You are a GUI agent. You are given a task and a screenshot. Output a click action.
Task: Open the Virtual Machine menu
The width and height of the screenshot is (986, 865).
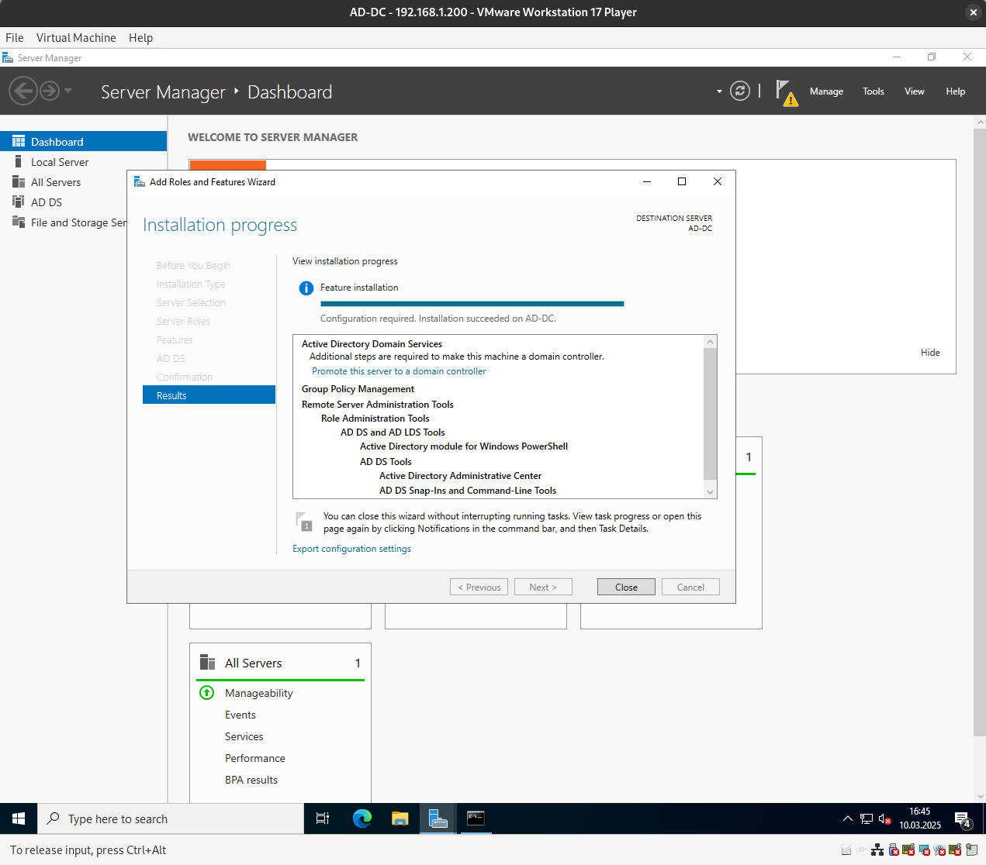pyautogui.click(x=76, y=37)
